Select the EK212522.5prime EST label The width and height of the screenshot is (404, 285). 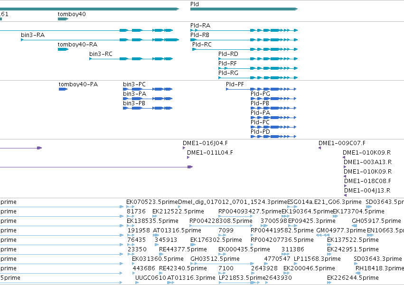(x=178, y=211)
